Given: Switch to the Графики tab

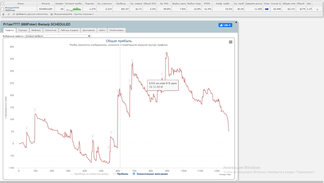Looking at the screenshot, I should point(10,30).
